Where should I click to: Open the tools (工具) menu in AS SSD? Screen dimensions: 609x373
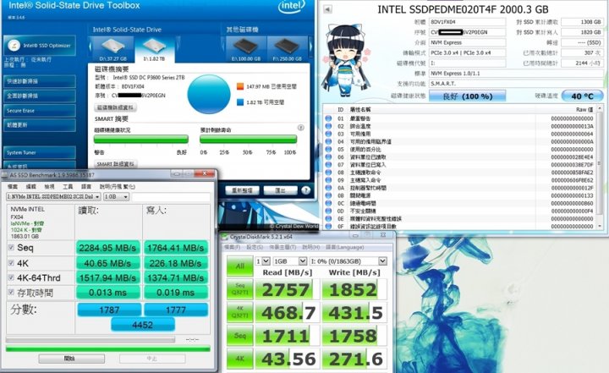click(x=68, y=186)
